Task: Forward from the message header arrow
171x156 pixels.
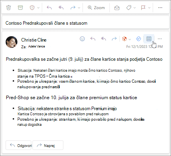Action: point(114,39)
